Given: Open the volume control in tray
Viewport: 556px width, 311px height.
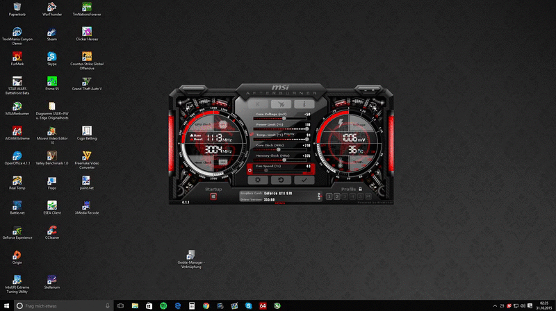Looking at the screenshot, I should click(523, 305).
